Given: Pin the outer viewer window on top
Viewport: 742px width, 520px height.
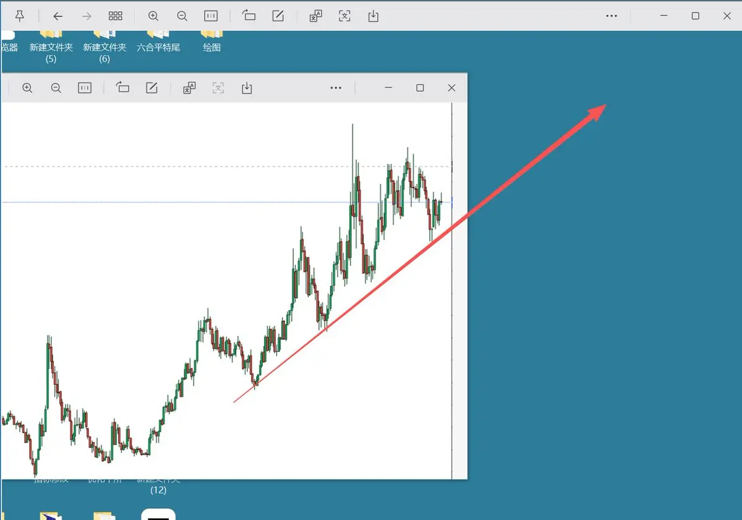Looking at the screenshot, I should [20, 16].
